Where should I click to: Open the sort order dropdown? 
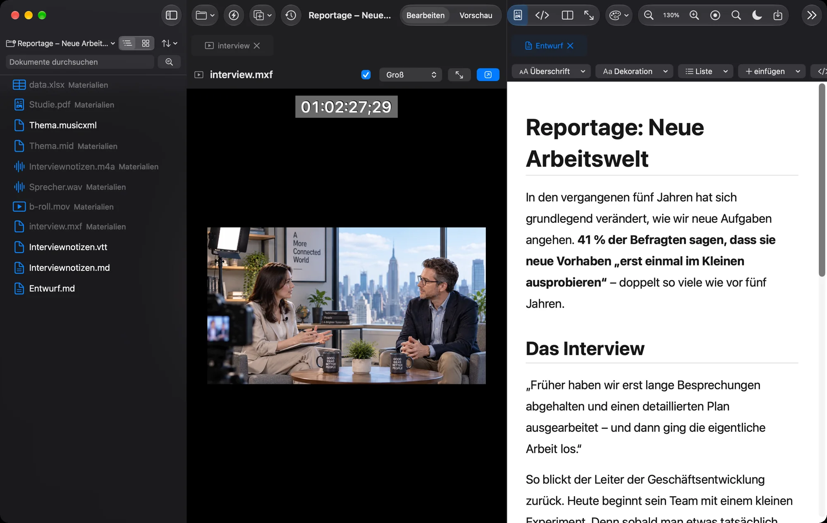pos(170,43)
